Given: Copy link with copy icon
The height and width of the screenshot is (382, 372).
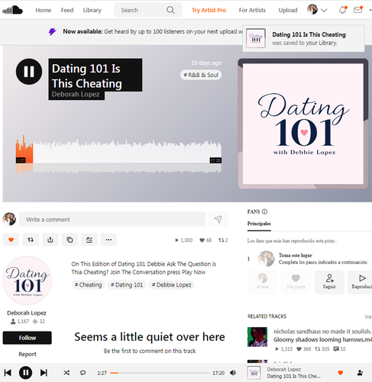Looking at the screenshot, I should point(70,240).
